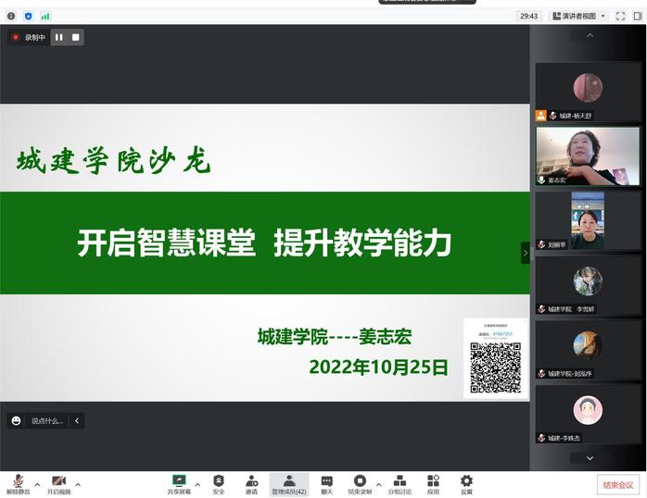Select 刘丽苹 participant video thumbnail
This screenshot has height=498, width=647.
coord(588,220)
